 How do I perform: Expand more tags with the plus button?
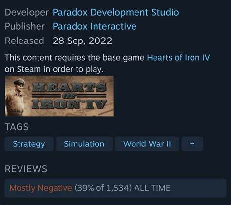coord(192,144)
